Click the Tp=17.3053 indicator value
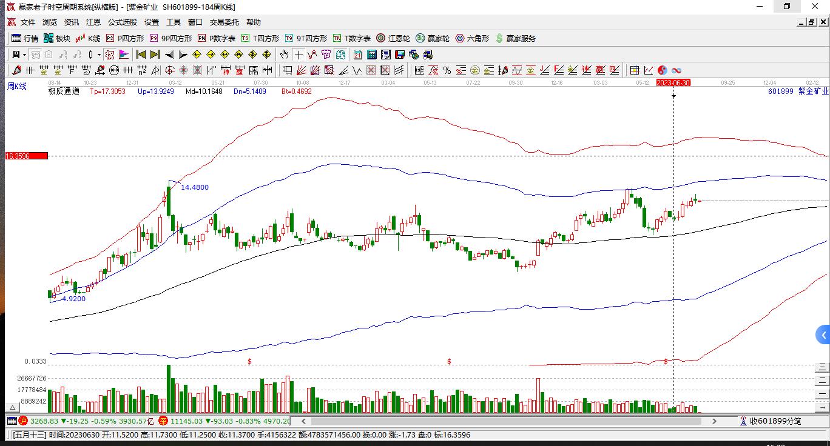 (x=107, y=92)
